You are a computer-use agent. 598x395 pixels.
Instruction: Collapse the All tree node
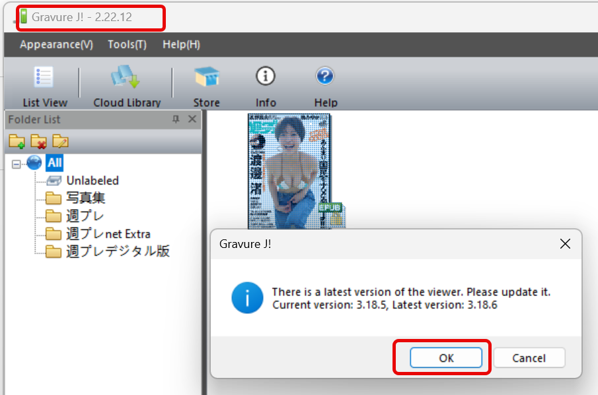click(16, 164)
